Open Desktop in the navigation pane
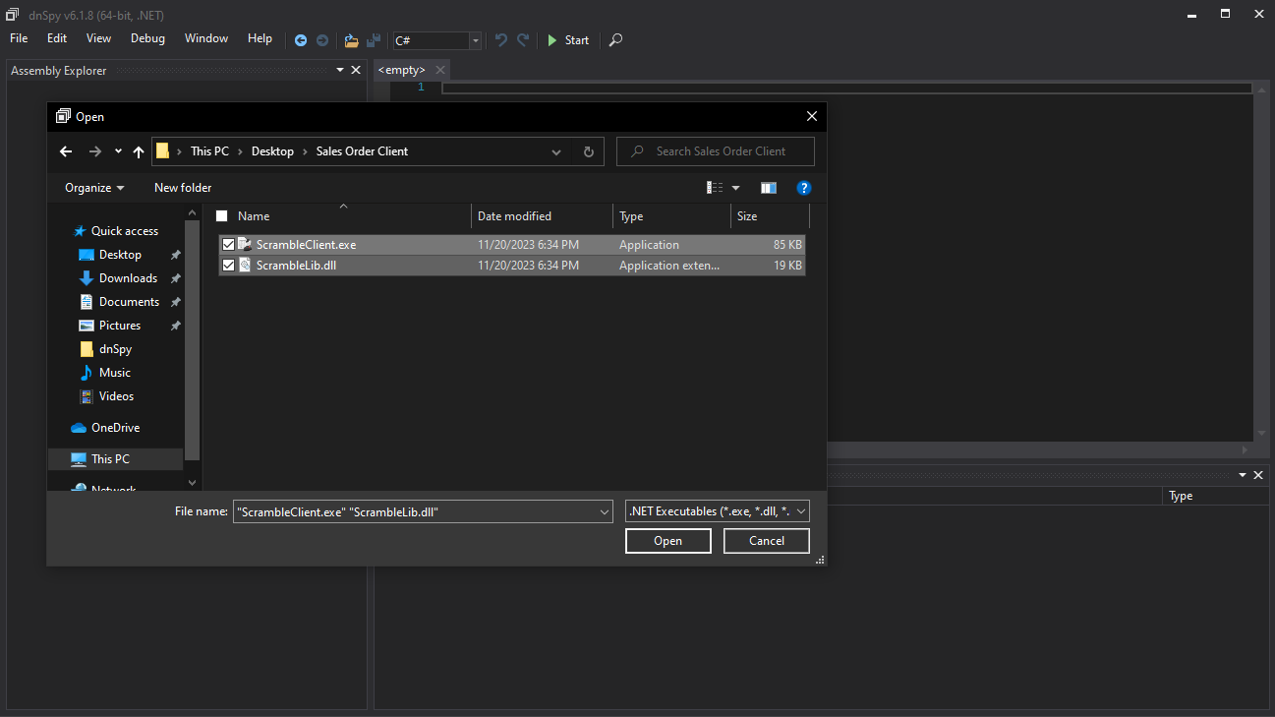The width and height of the screenshot is (1275, 717). (120, 255)
